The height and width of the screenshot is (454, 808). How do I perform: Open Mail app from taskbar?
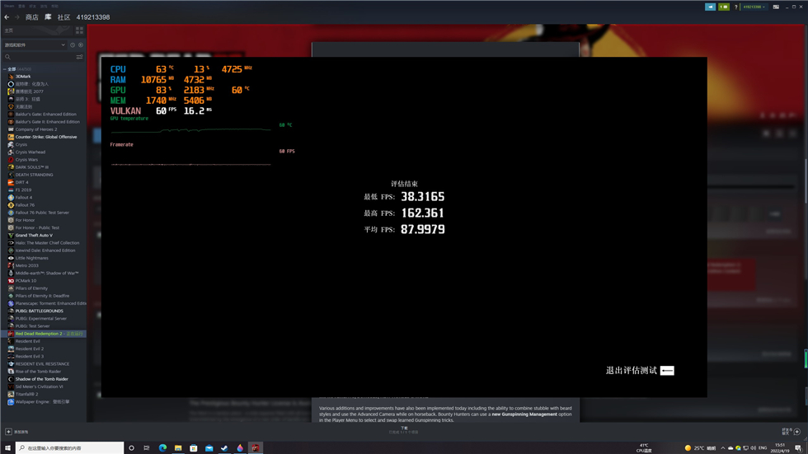point(209,448)
